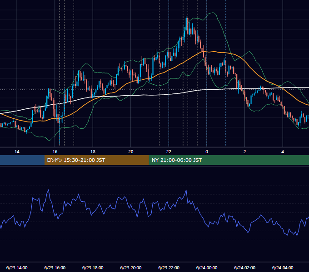
Task: Click the 6/24 04:00 date label
Action: 283,267
